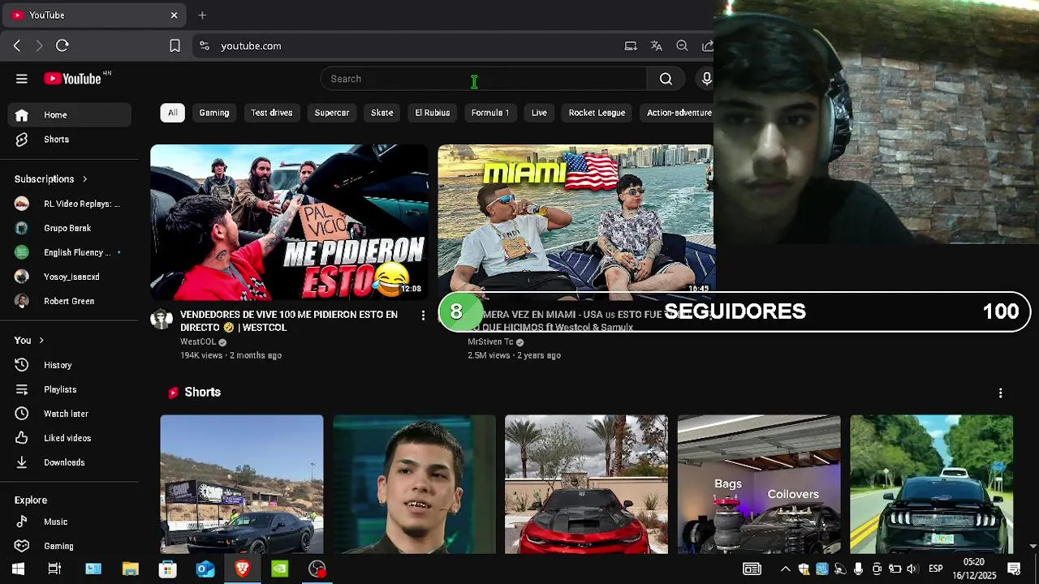The image size is (1039, 584).
Task: Toggle system volume speaker icon
Action: click(912, 569)
